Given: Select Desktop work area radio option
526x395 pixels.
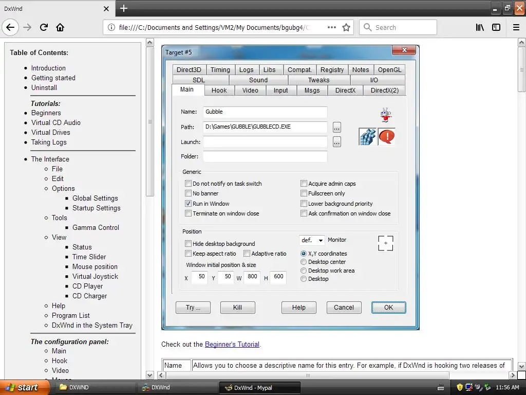Looking at the screenshot, I should 304,271.
